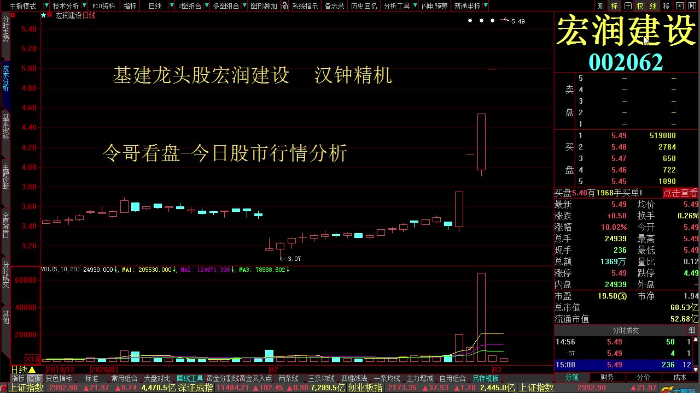Screen dimensions: 700x393
Task: Click 历史回忆 in the toolbar
Action: point(364,6)
